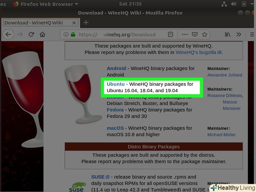Open the SUSE packages link

click(100, 177)
